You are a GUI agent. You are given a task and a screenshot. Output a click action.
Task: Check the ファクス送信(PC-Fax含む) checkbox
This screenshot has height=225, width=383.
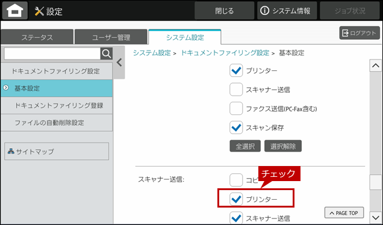tap(236, 108)
